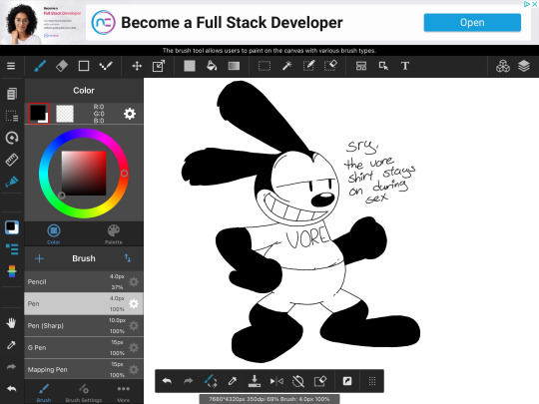
Task: Select the operation object tool
Action: click(x=383, y=66)
